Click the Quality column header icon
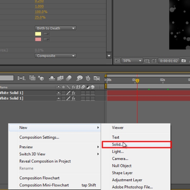Viewport: 190px width, 190px height. (x=68, y=87)
